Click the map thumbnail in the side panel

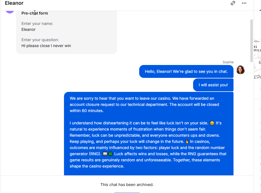tap(257, 59)
